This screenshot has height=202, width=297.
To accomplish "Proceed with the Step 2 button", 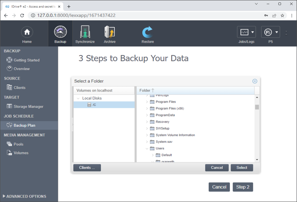I will (x=243, y=187).
